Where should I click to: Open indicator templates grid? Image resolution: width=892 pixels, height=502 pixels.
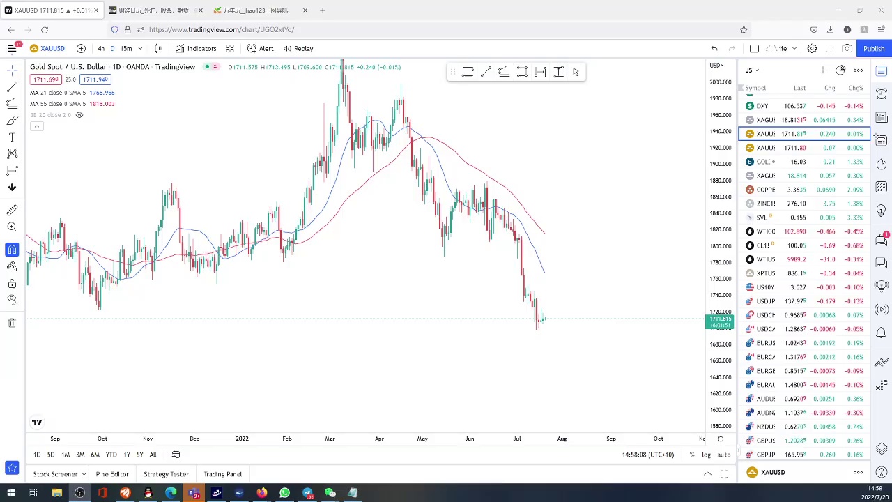[x=230, y=48]
